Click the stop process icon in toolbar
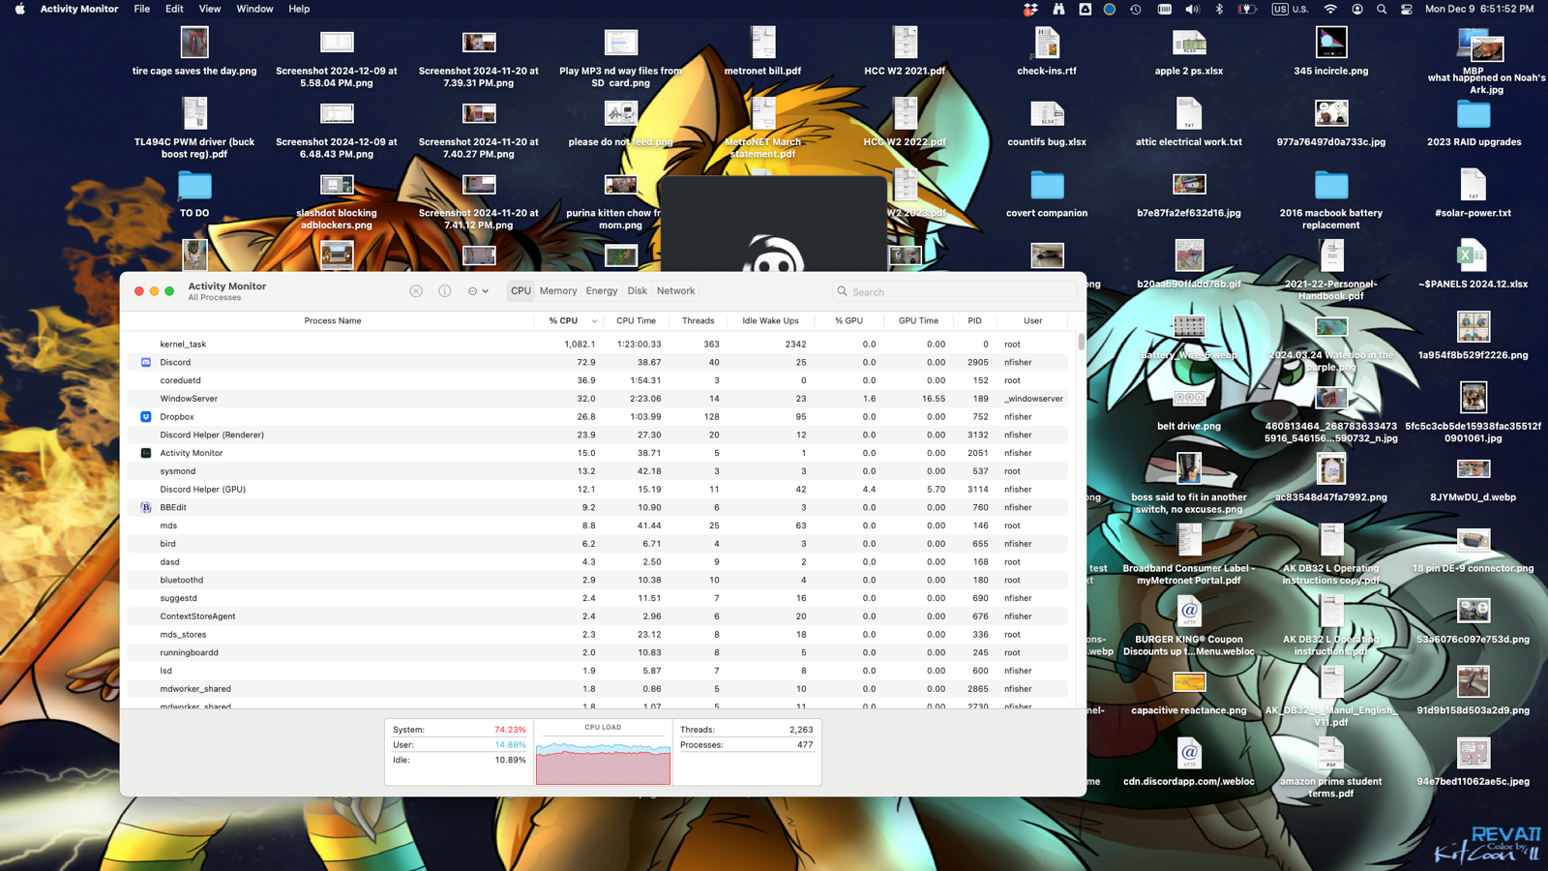Image resolution: width=1548 pixels, height=871 pixels. click(x=416, y=291)
